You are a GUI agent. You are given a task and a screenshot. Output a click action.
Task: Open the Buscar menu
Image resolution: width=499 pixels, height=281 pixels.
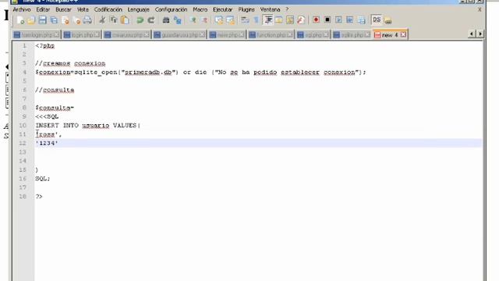pyautogui.click(x=63, y=9)
